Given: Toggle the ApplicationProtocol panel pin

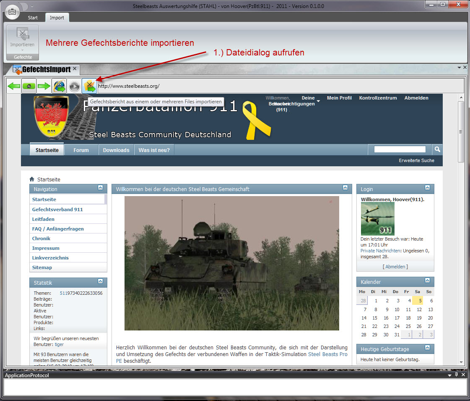Looking at the screenshot, I should tap(456, 375).
